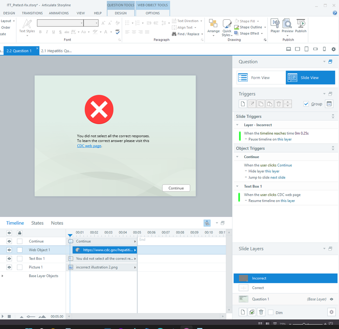Click the play button on timeline
Image resolution: width=339 pixels, height=329 pixels.
pos(3,316)
